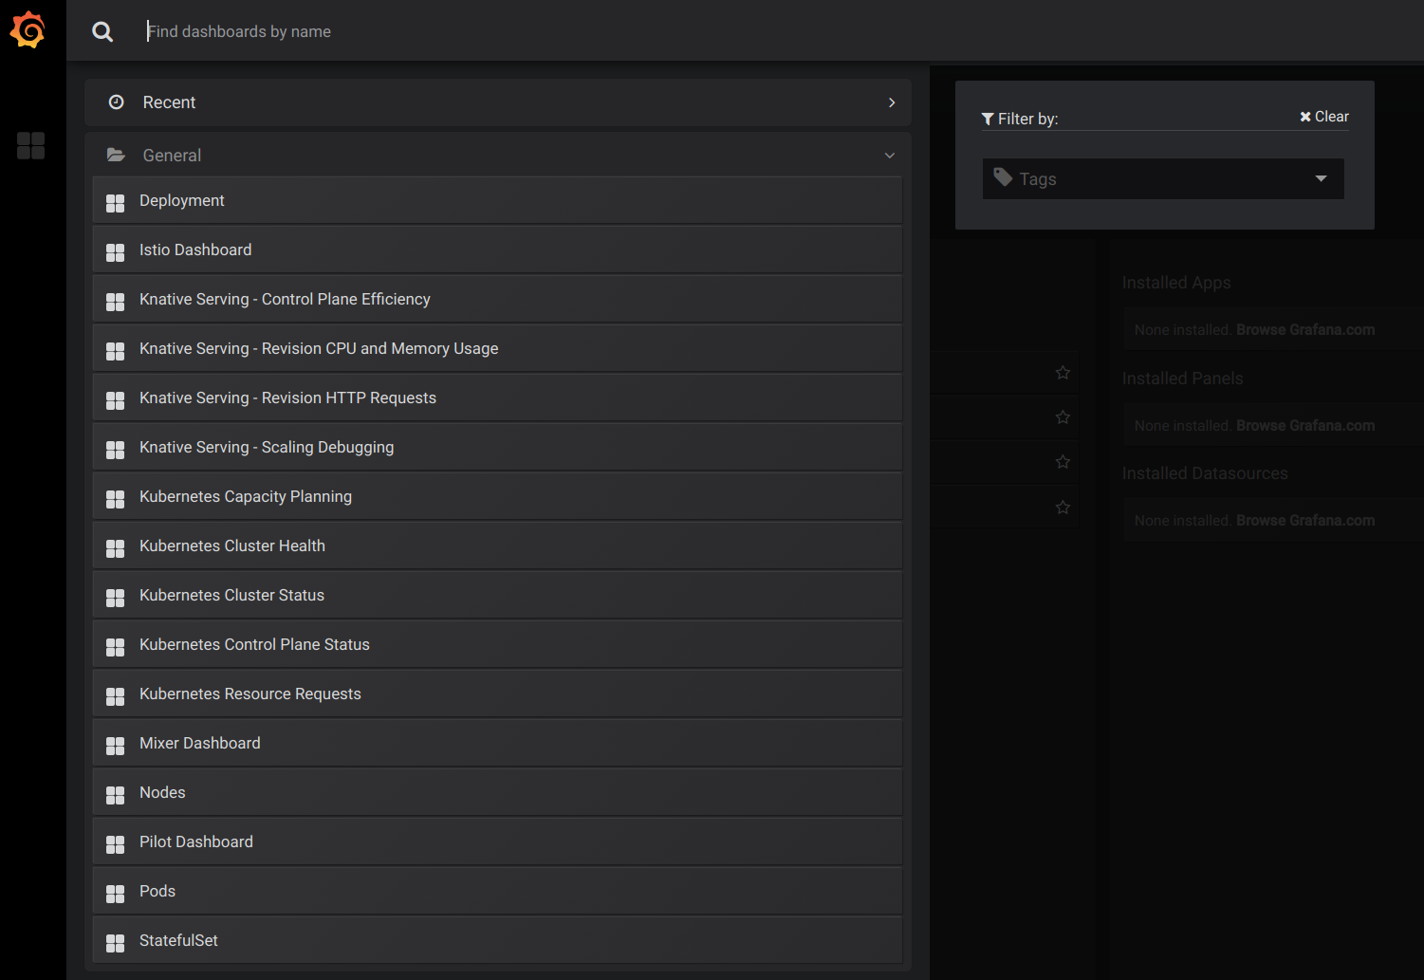This screenshot has width=1424, height=980.
Task: Click the icon beside Mixer Dashboard
Action: coord(115,746)
